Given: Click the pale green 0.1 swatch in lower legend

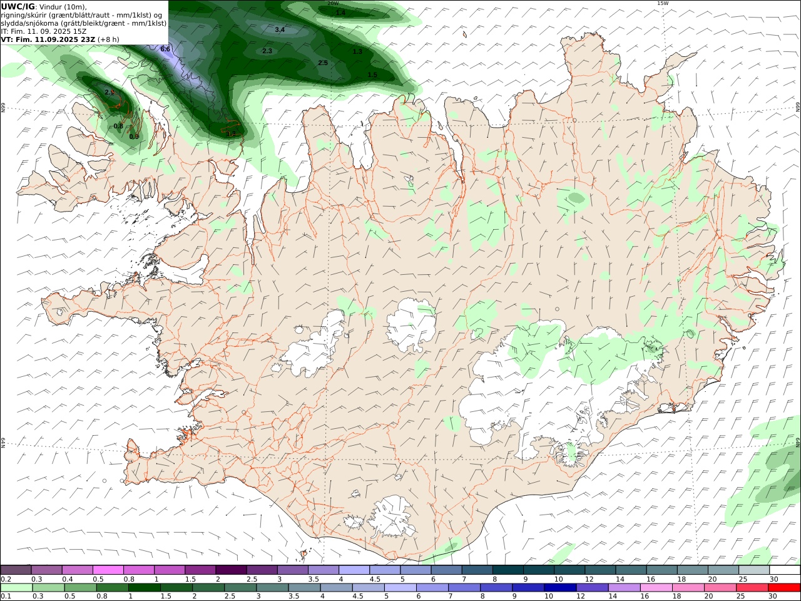Looking at the screenshot, I should coord(17,588).
